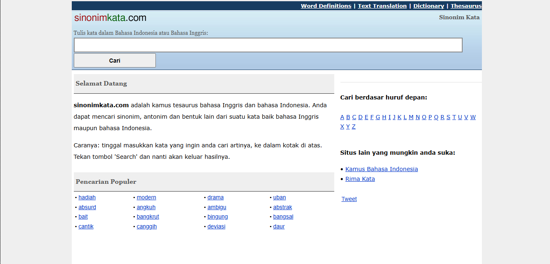Focus the word search input field
This screenshot has height=264, width=550.
tap(268, 45)
